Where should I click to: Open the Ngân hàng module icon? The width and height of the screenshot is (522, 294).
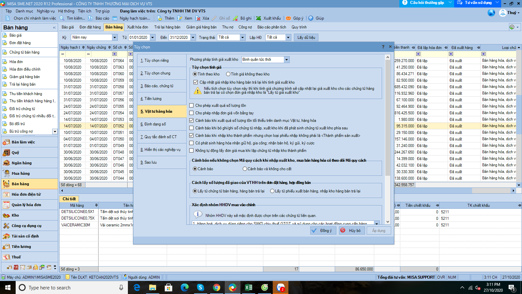(x=6, y=163)
